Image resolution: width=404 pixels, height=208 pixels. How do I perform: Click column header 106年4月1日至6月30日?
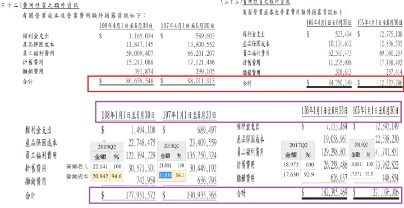point(329,22)
